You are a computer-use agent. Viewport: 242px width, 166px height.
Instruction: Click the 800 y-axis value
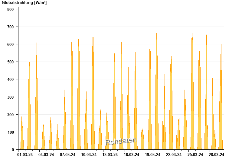click(x=11, y=9)
